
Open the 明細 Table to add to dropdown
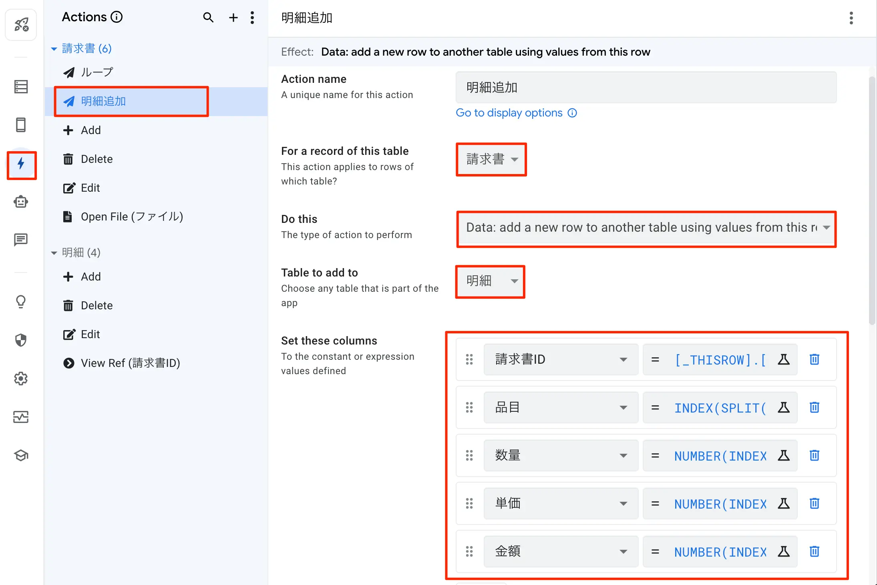click(491, 281)
